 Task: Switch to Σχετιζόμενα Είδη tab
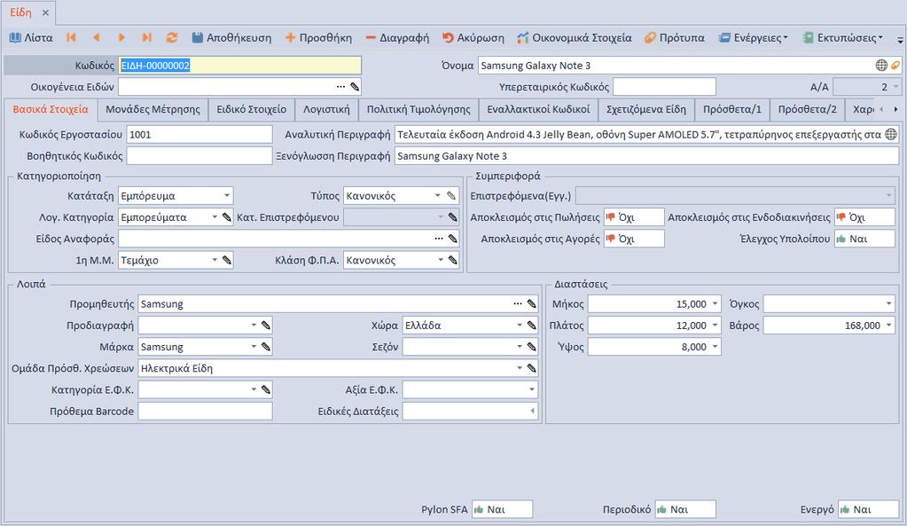(645, 109)
